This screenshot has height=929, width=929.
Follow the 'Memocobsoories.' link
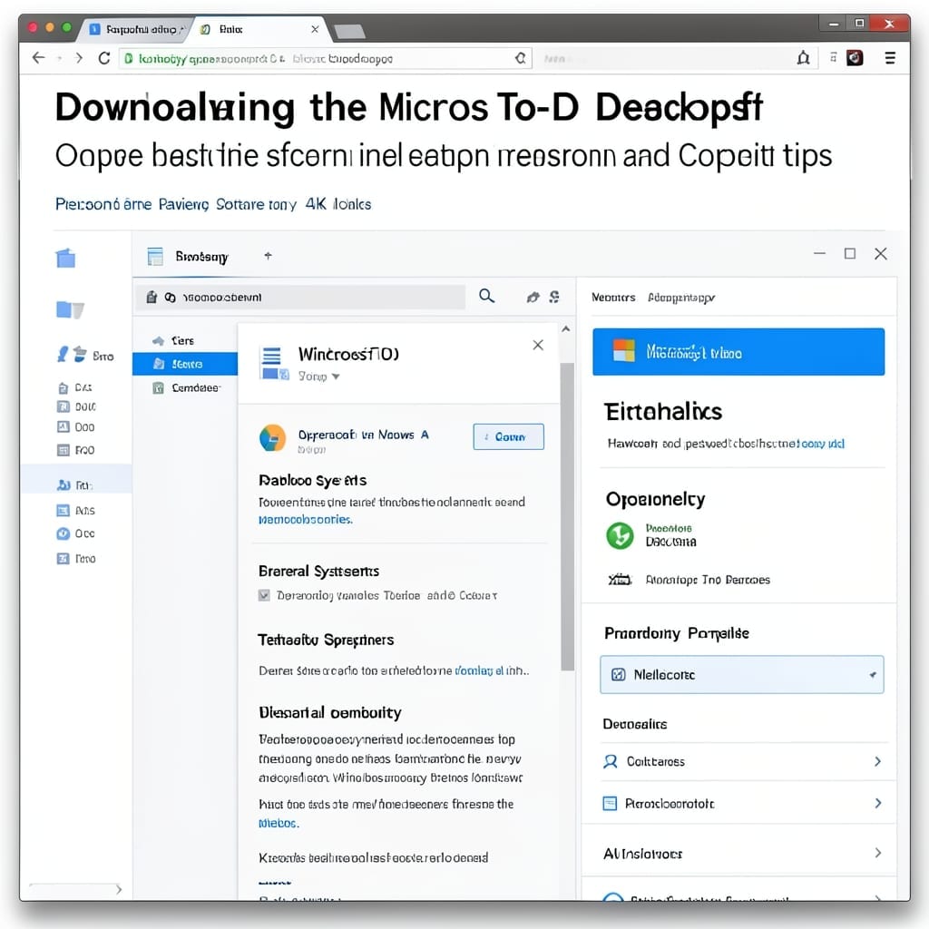305,519
